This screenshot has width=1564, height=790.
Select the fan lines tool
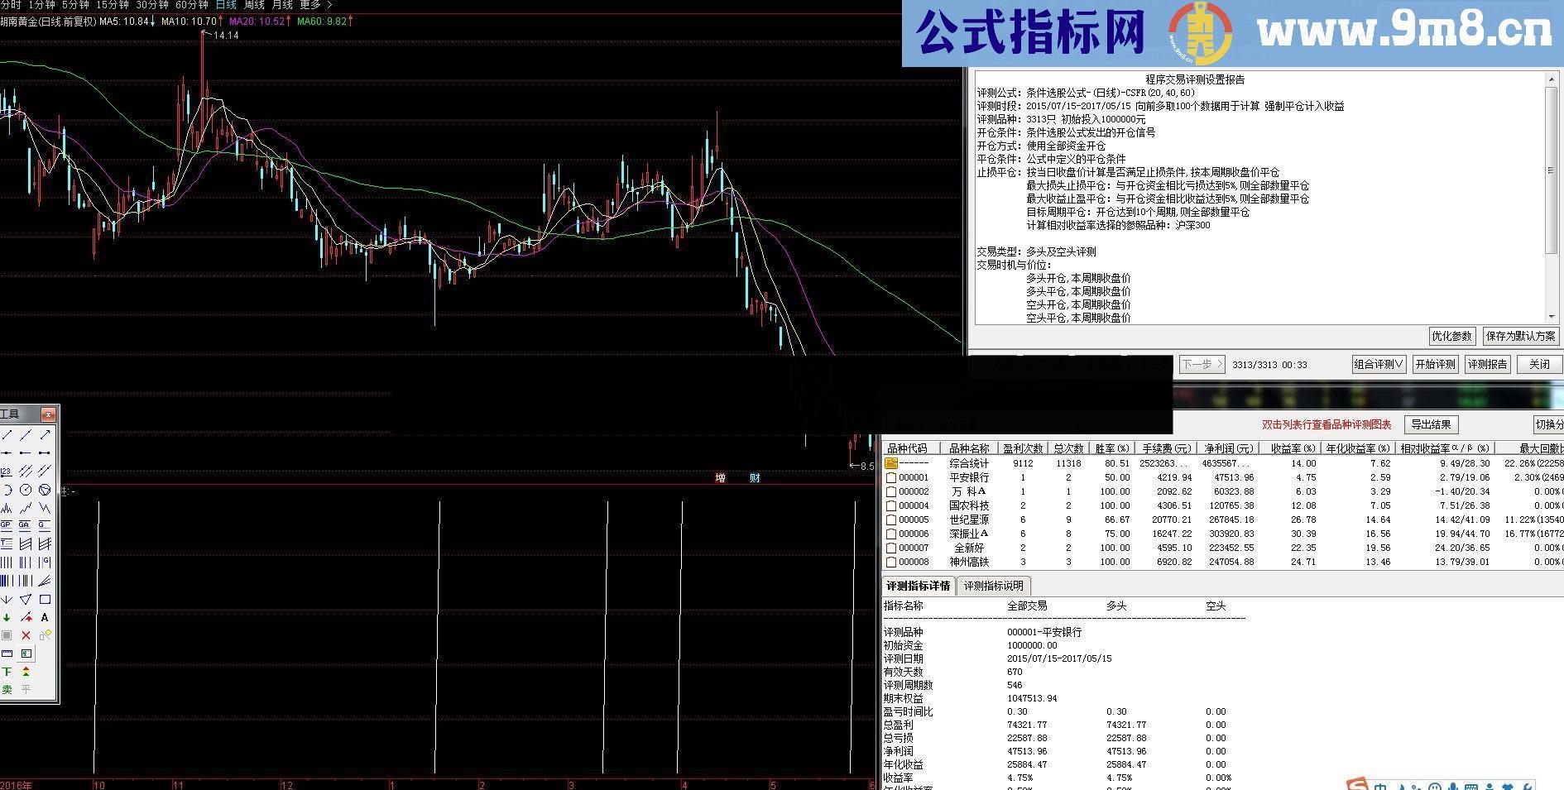tap(46, 581)
